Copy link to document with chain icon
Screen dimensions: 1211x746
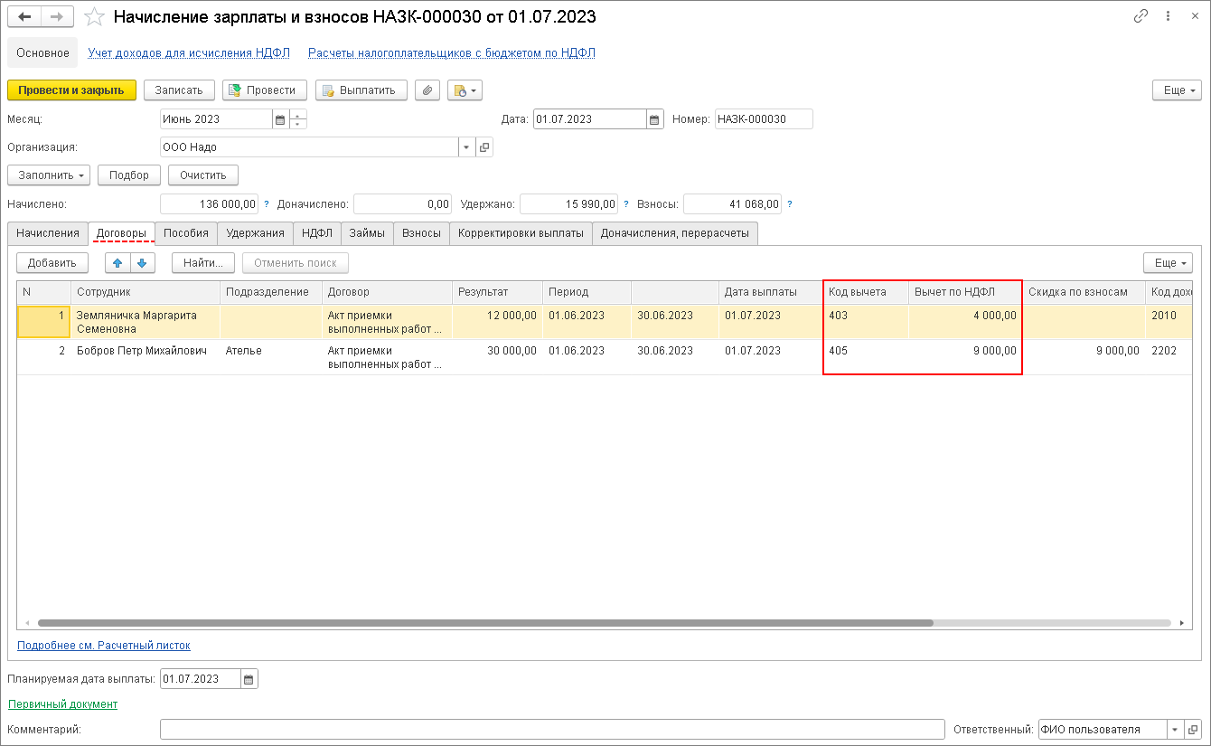point(1141,16)
